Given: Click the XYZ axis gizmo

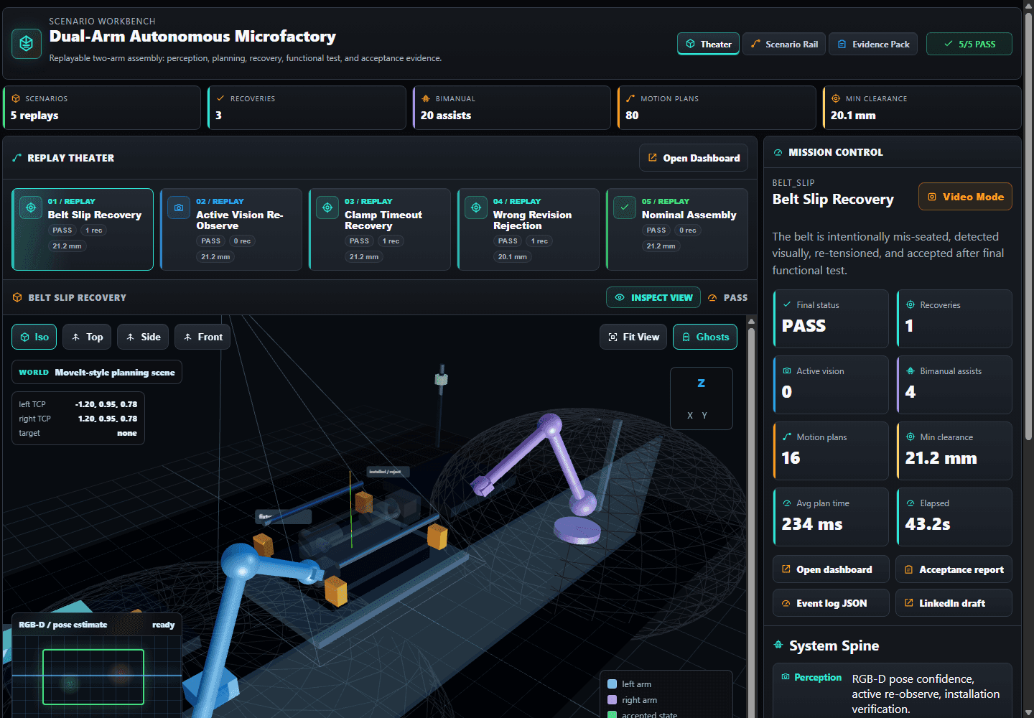Looking at the screenshot, I should [701, 398].
